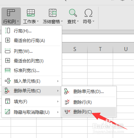Click the 查找 button label
The image size is (134, 138).
tap(72, 21)
